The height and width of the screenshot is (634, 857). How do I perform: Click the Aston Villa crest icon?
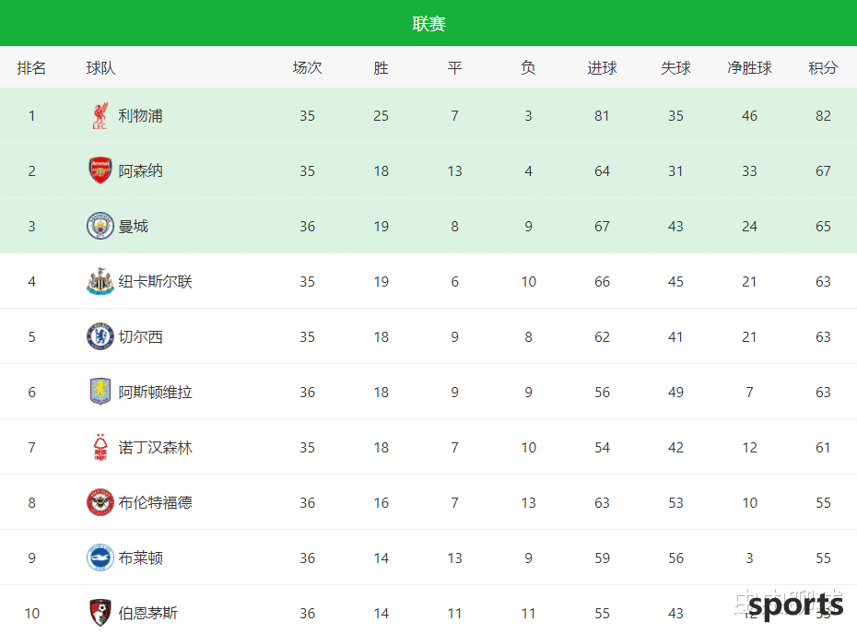click(x=100, y=392)
